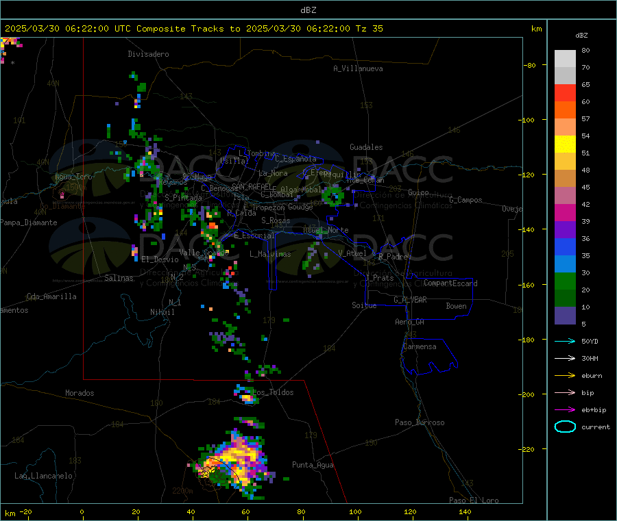Select the orange 57-60 dBZ color swatch

(565, 110)
